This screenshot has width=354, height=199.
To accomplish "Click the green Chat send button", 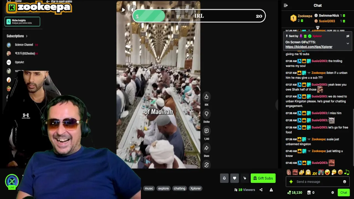I will pos(344,193).
